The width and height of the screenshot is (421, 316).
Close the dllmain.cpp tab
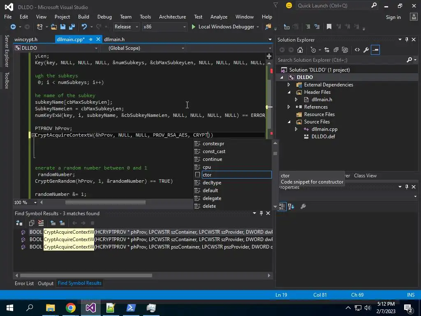pos(98,39)
